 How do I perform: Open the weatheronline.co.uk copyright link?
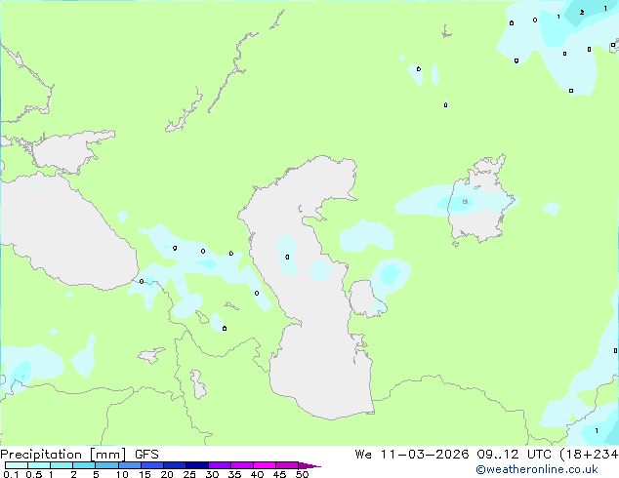click(537, 469)
